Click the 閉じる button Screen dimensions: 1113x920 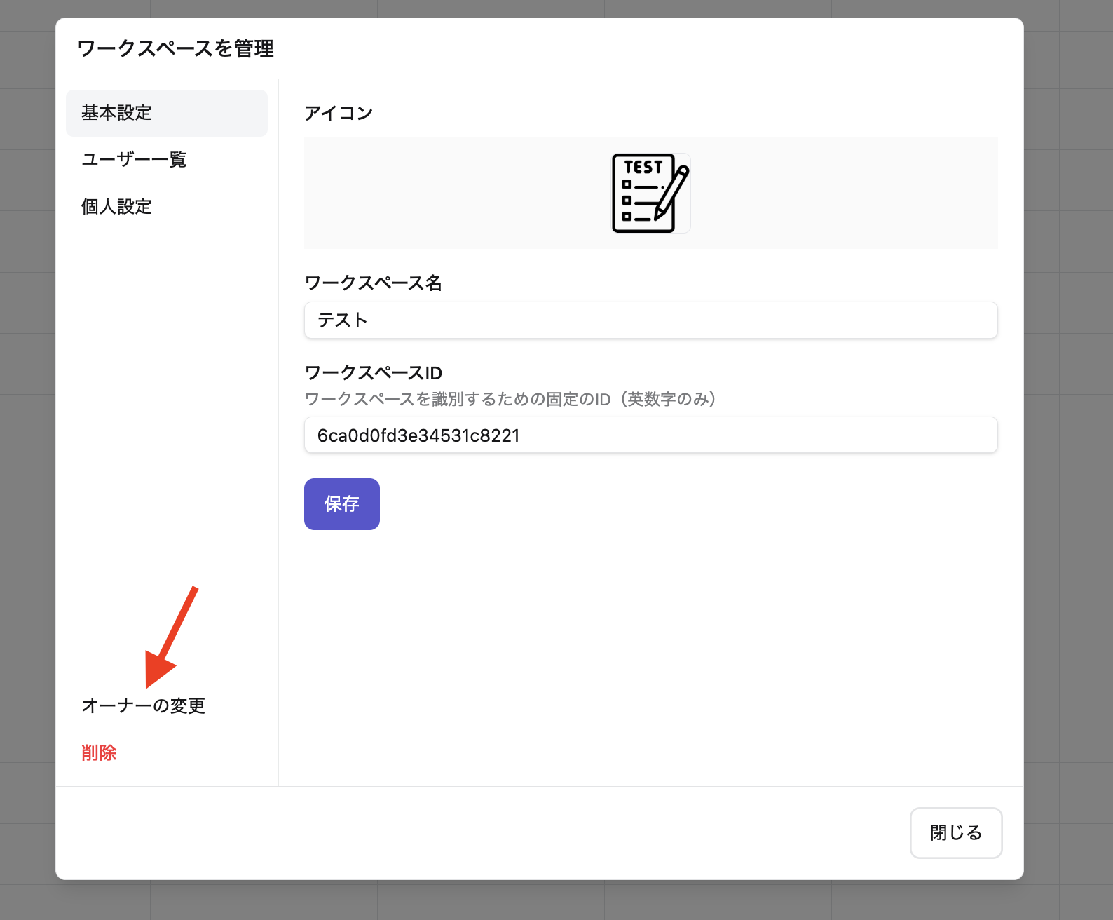click(x=956, y=833)
